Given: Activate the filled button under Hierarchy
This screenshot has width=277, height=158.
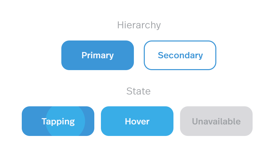Looking at the screenshot, I should click(x=98, y=55).
